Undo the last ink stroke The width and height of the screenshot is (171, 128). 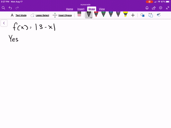point(10,8)
